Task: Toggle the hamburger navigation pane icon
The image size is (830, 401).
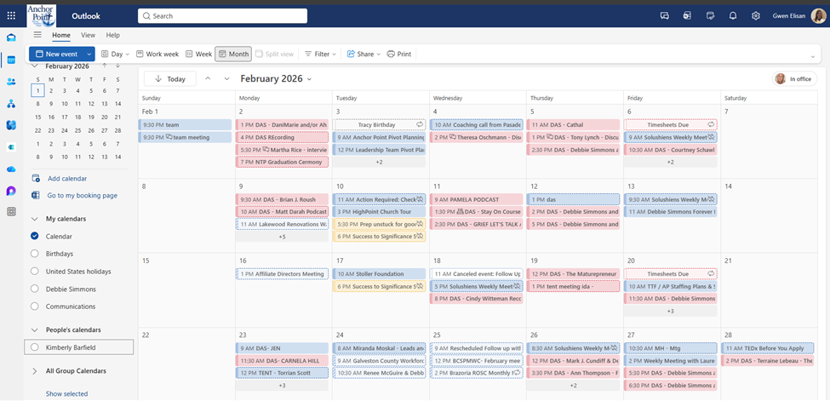Action: tap(37, 35)
